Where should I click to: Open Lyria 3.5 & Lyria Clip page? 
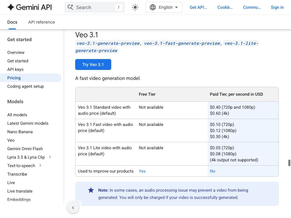[26, 157]
